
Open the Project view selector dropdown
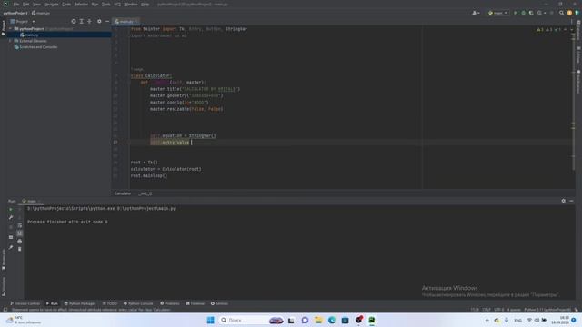click(x=22, y=22)
